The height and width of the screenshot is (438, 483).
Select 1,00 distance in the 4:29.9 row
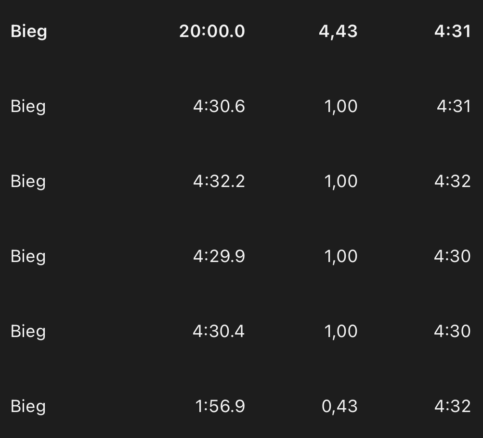point(341,256)
